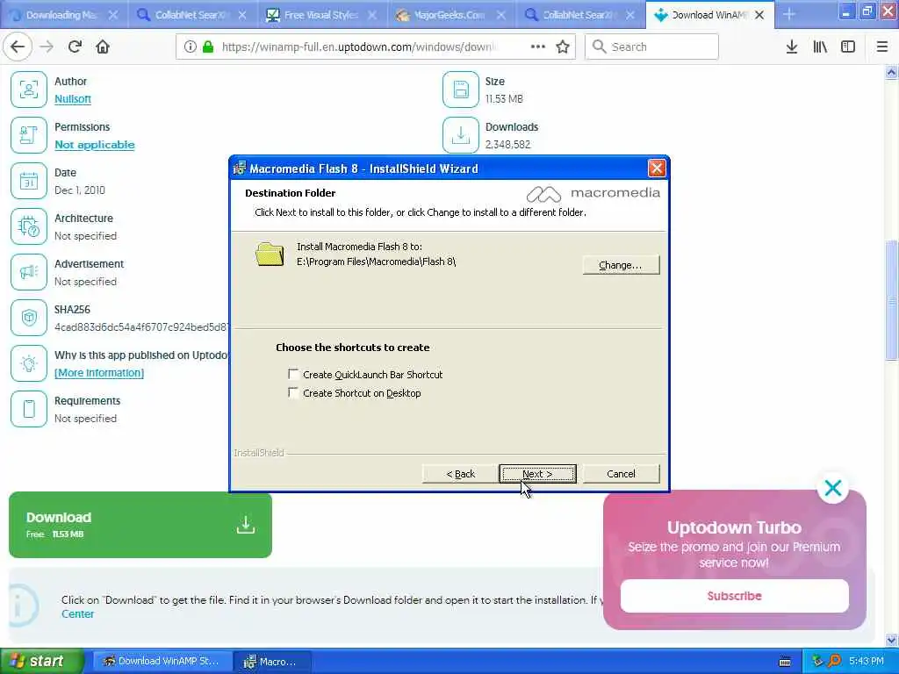
Task: Reload the page with the refresh icon
Action: point(75,47)
